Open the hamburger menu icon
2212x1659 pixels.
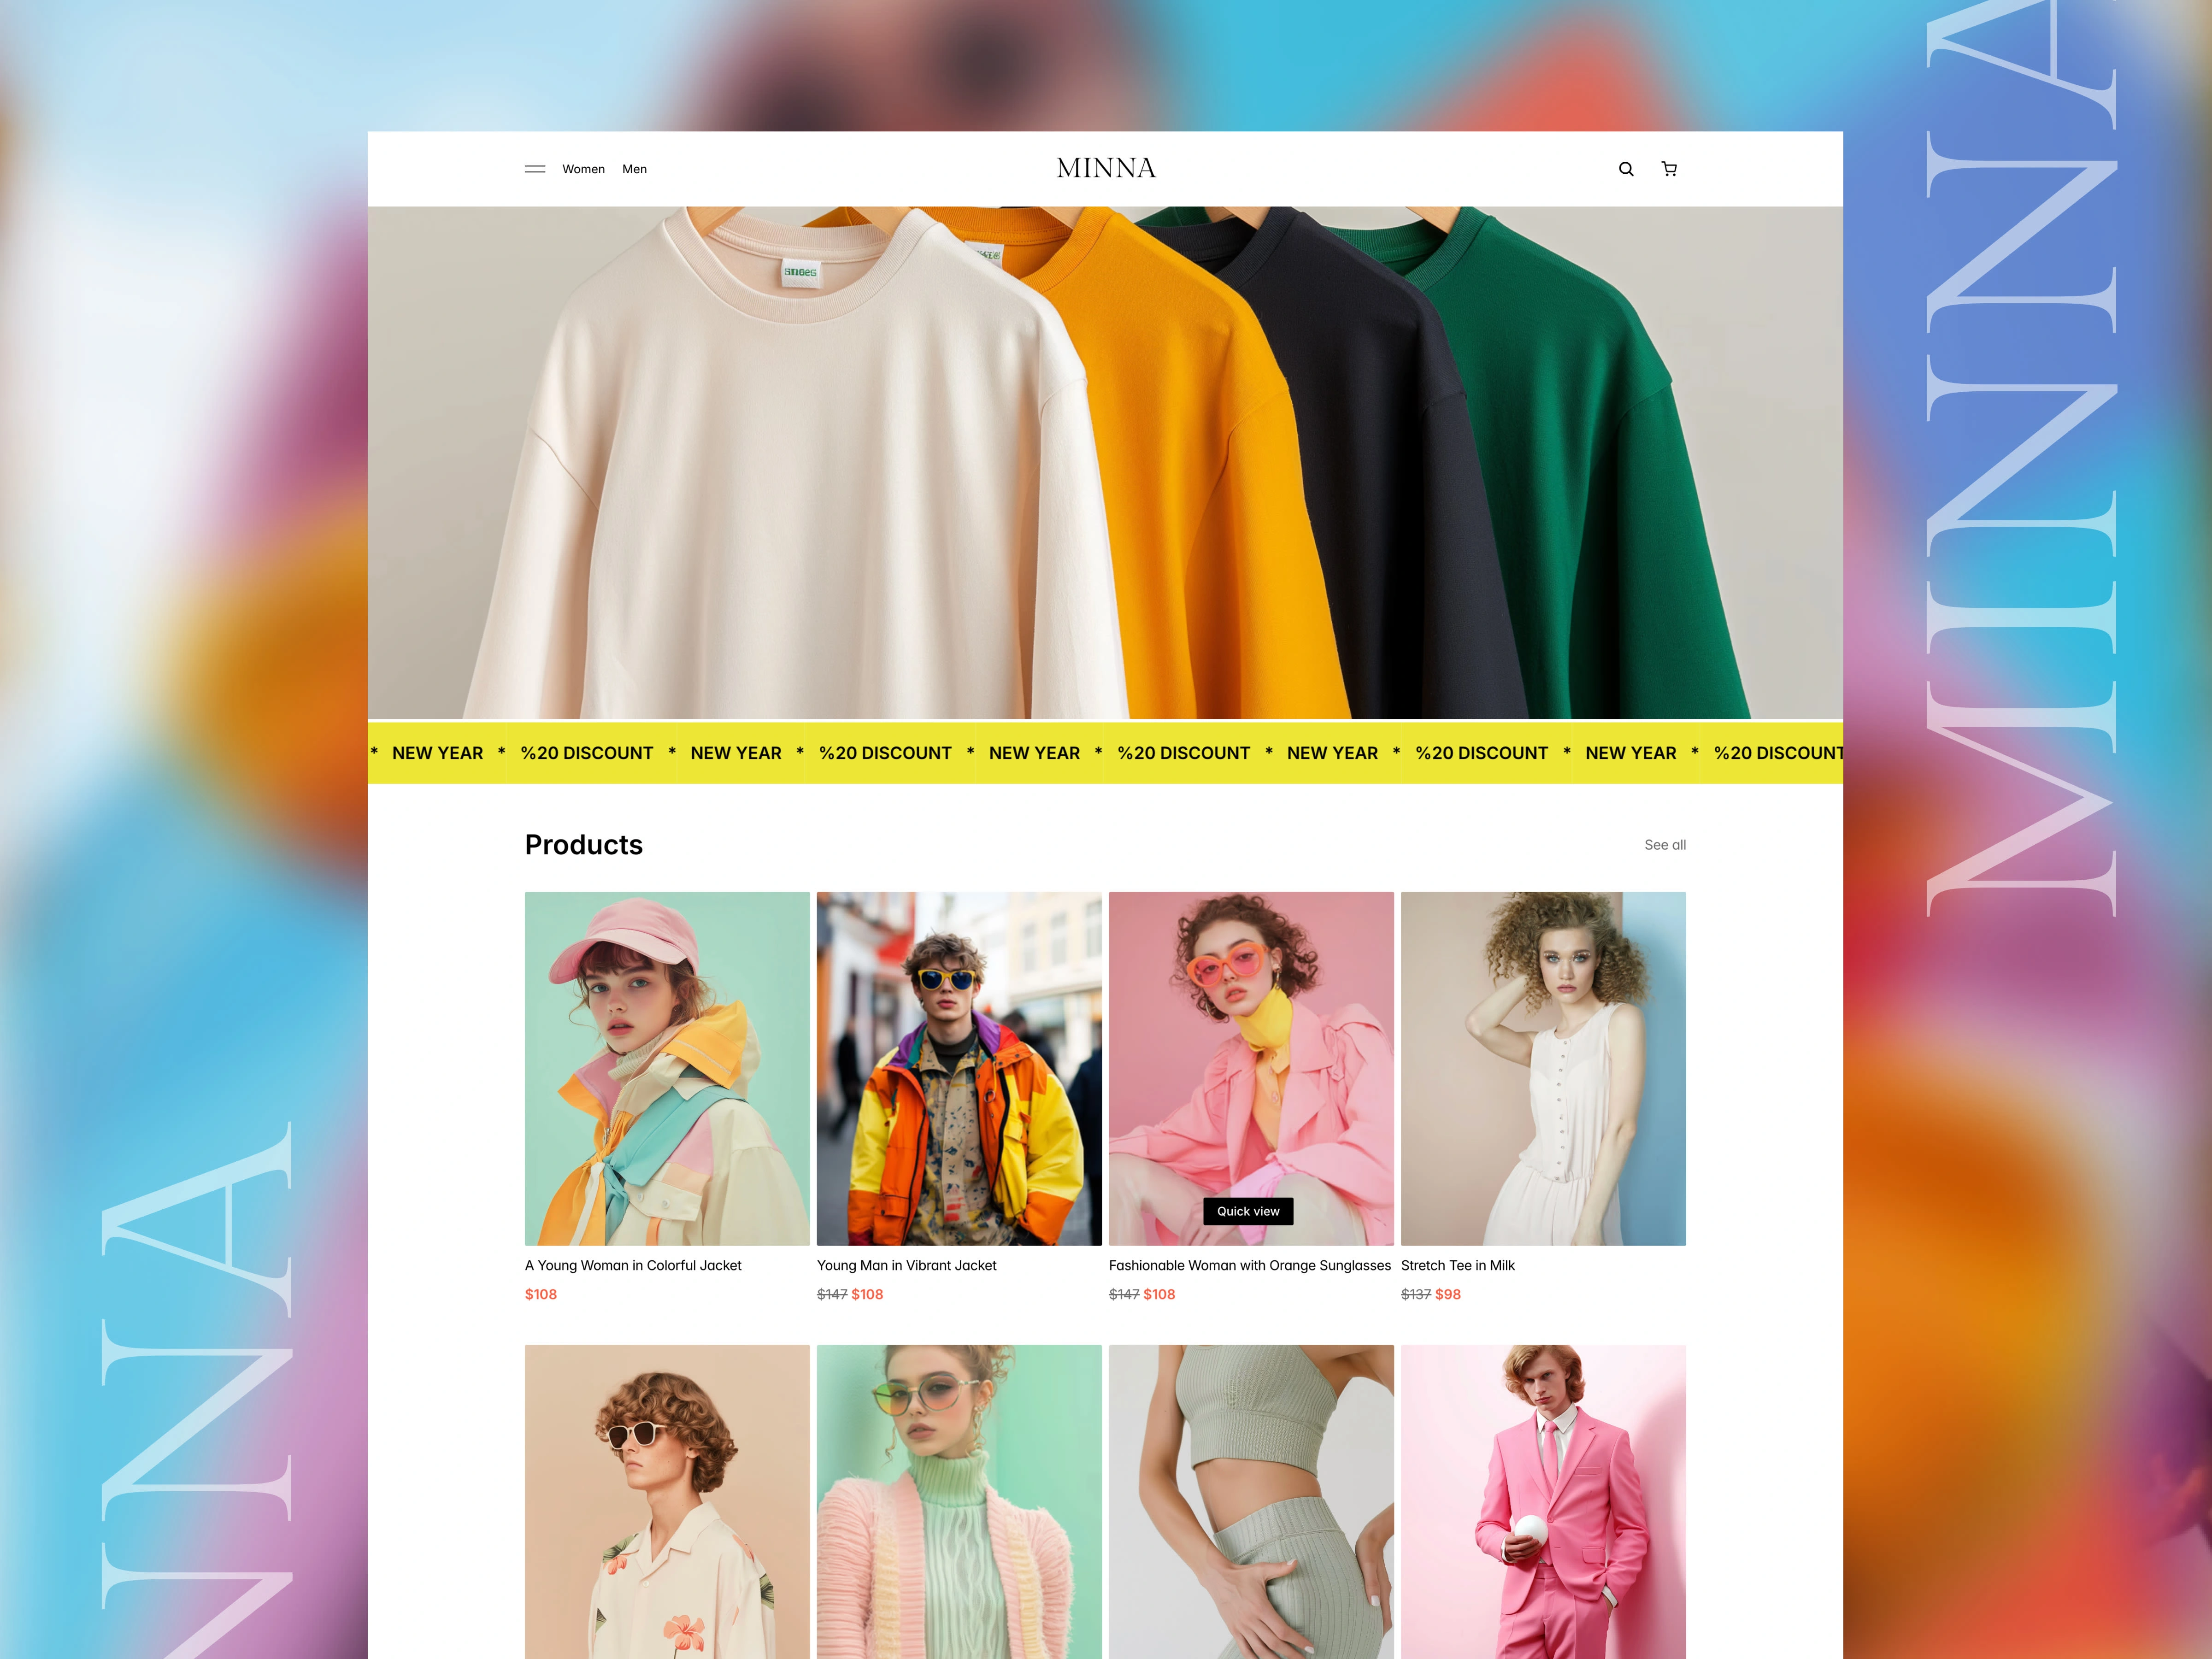click(535, 169)
